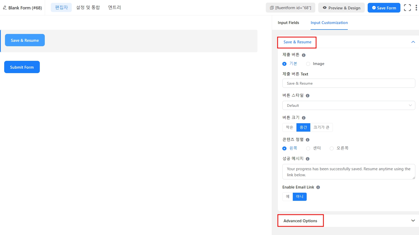Click info icon next to Enable Email Link
The image size is (419, 235).
coord(318,187)
